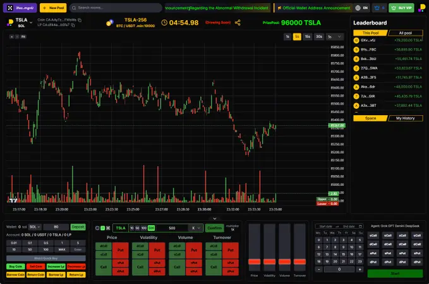The height and width of the screenshot is (284, 429).
Task: Click the circular settings icon left of TSLA bet
Action: pyautogui.click(x=97, y=228)
